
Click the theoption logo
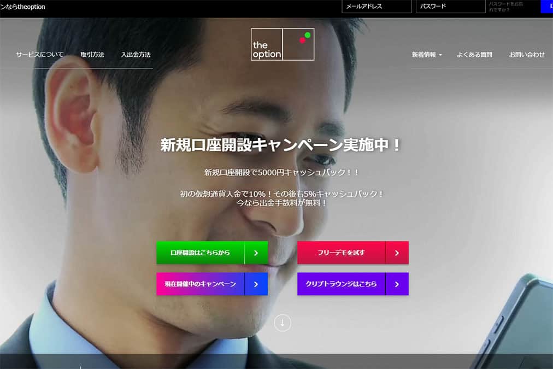click(283, 44)
